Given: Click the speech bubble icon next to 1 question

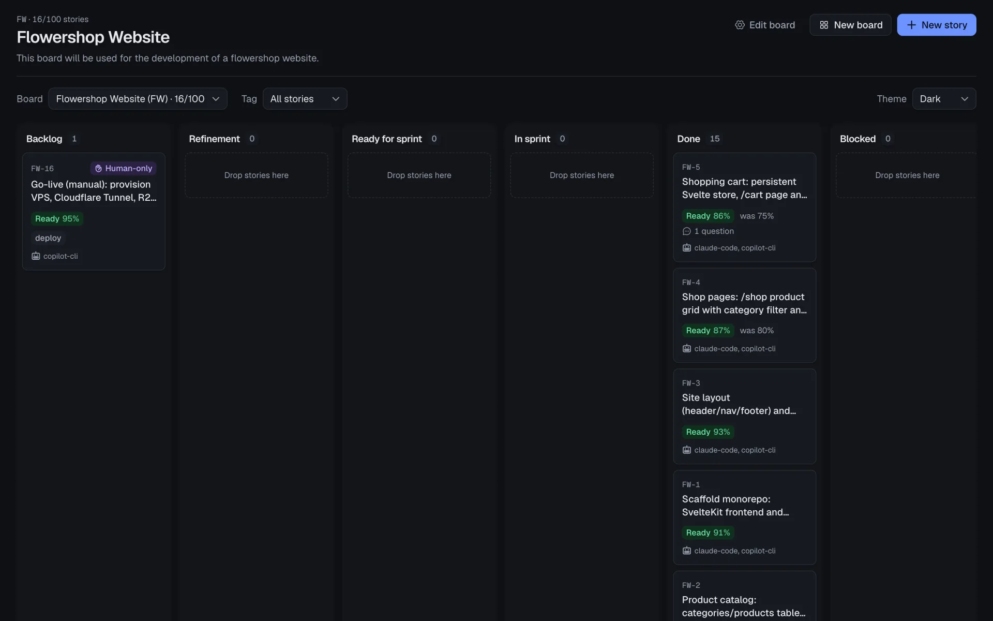Looking at the screenshot, I should pyautogui.click(x=686, y=231).
